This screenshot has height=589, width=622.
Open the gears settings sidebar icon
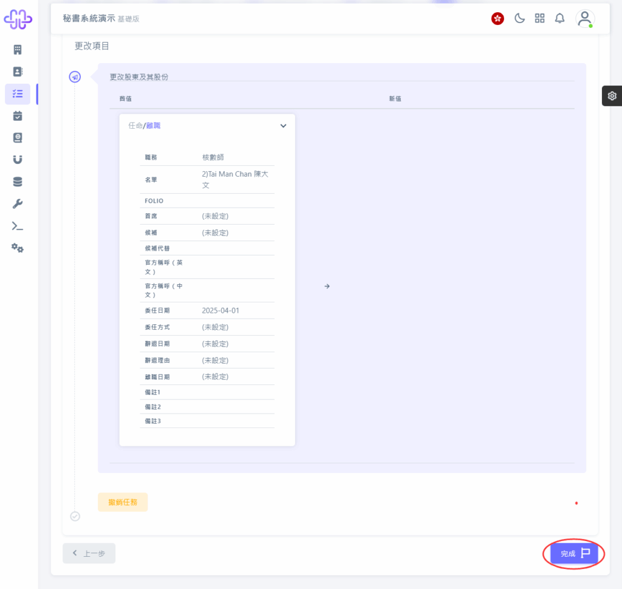tap(18, 248)
